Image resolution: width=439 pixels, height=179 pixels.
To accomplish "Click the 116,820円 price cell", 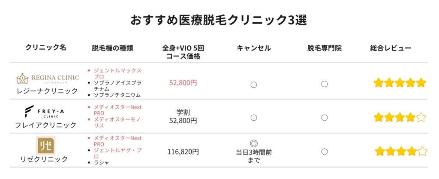I will tap(183, 152).
